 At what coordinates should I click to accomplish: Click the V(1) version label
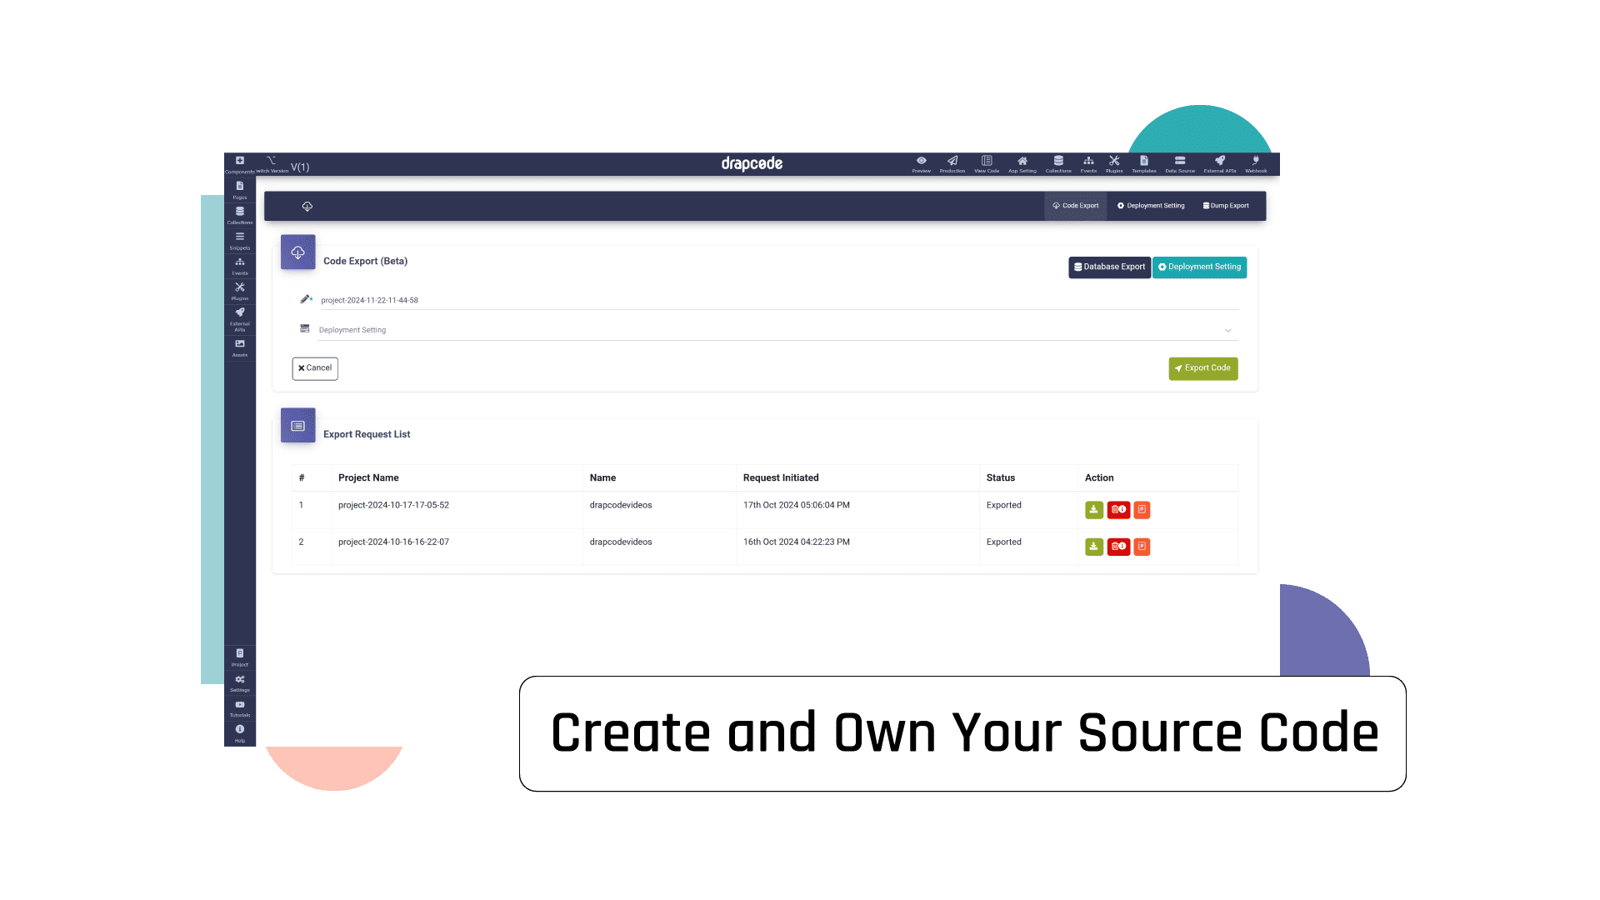click(x=300, y=167)
